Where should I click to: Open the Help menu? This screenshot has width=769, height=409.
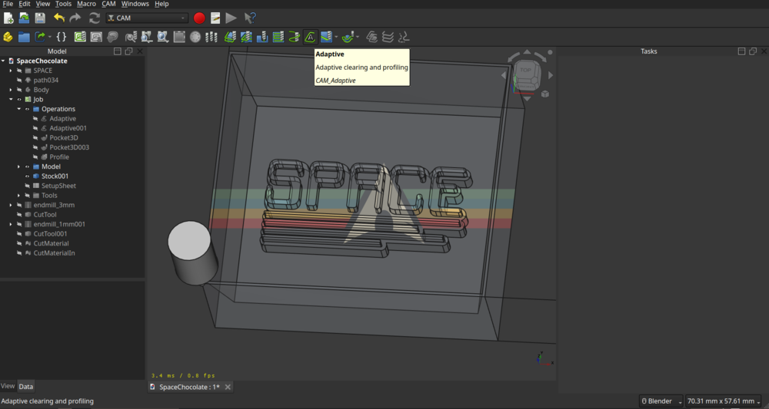pos(161,4)
